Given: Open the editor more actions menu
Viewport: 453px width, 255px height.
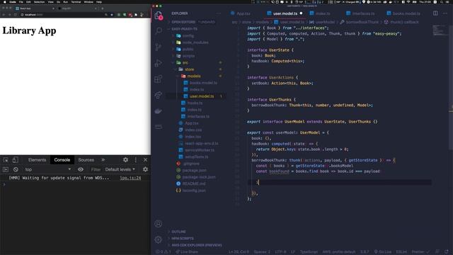Looking at the screenshot, I should pyautogui.click(x=445, y=13).
